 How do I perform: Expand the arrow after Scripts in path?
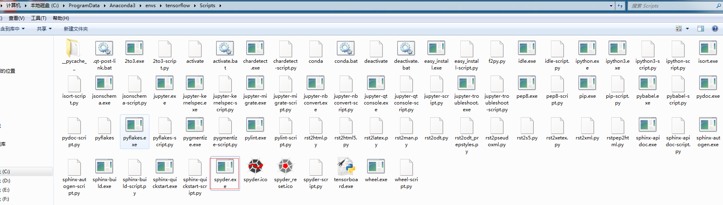tap(220, 6)
